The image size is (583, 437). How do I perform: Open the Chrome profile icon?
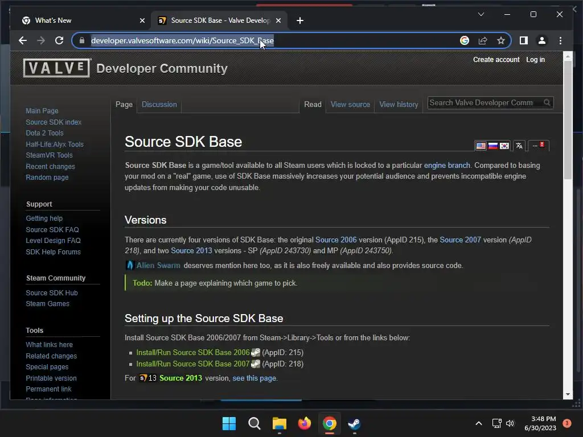point(542,40)
